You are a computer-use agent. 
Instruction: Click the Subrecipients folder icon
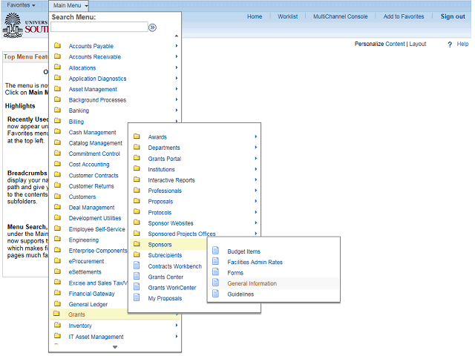137,254
